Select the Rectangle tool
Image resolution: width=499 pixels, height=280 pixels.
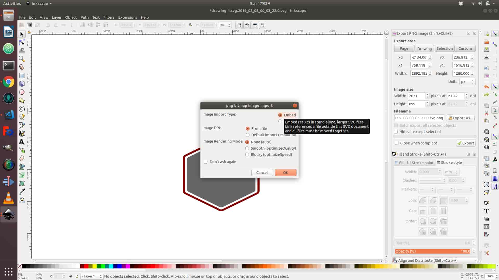point(22,75)
